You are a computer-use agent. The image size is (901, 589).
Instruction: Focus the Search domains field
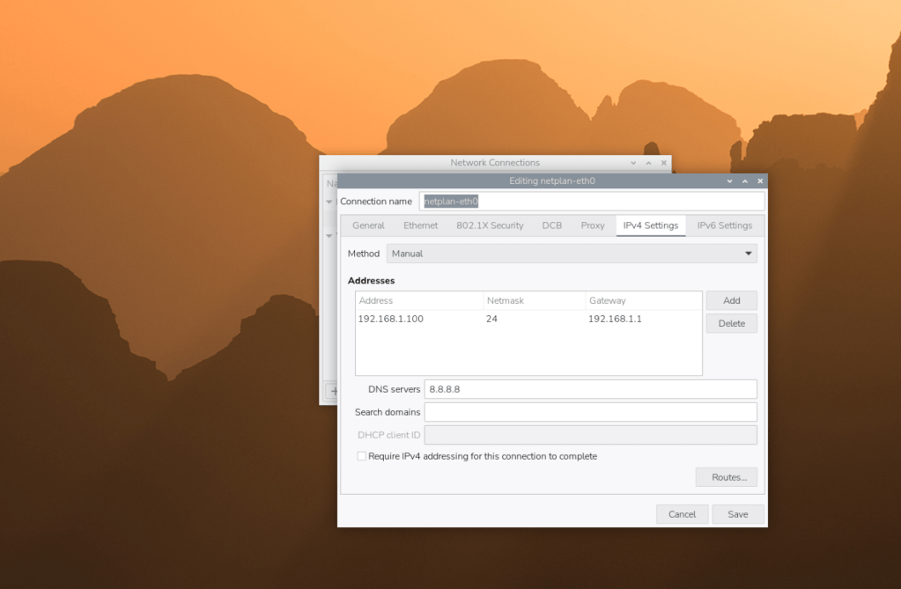[590, 412]
